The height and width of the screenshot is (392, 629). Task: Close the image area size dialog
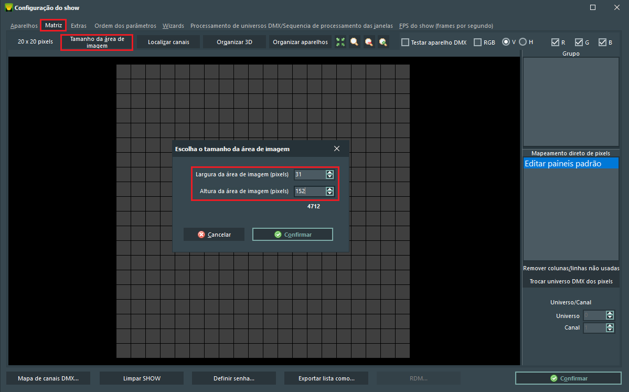click(x=337, y=149)
